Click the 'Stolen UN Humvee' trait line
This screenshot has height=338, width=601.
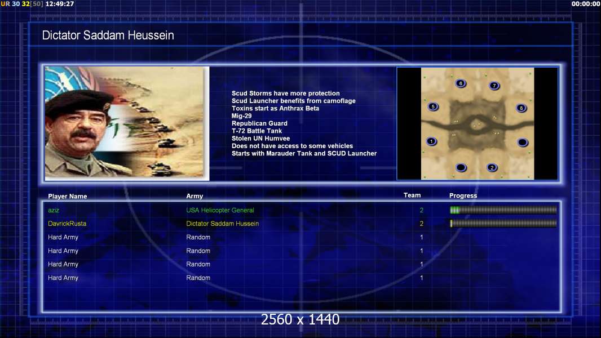click(260, 139)
